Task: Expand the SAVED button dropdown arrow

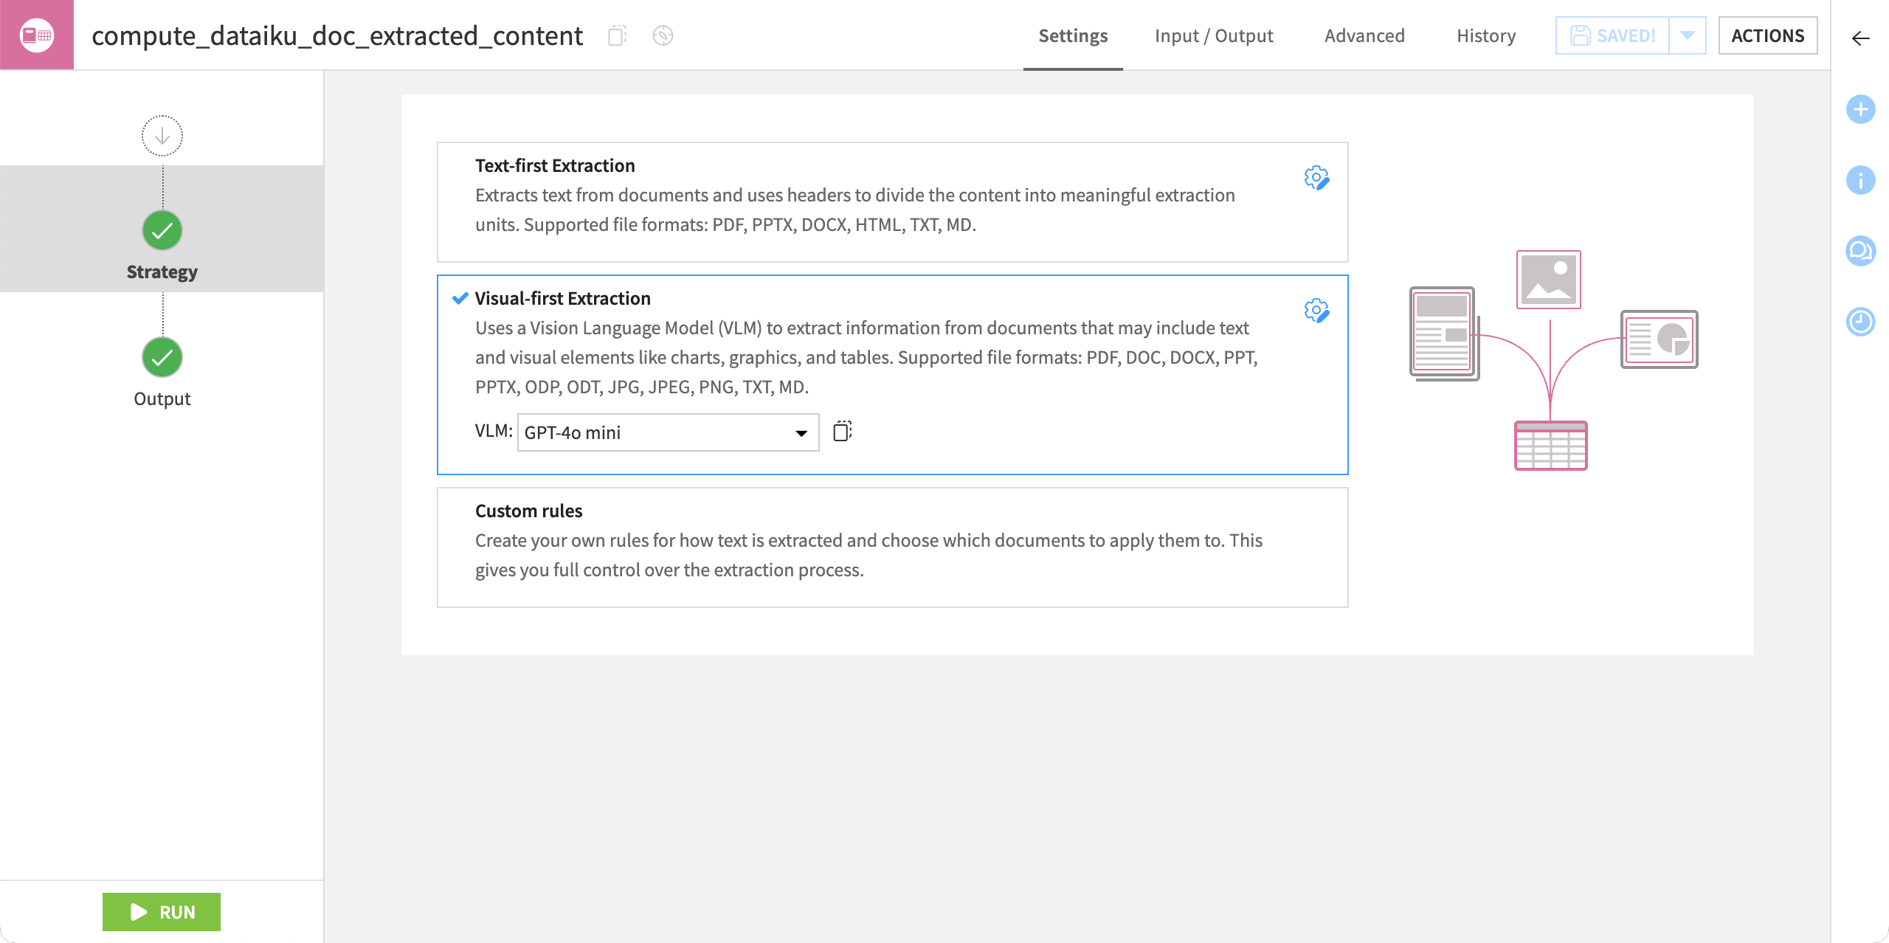Action: tap(1688, 35)
